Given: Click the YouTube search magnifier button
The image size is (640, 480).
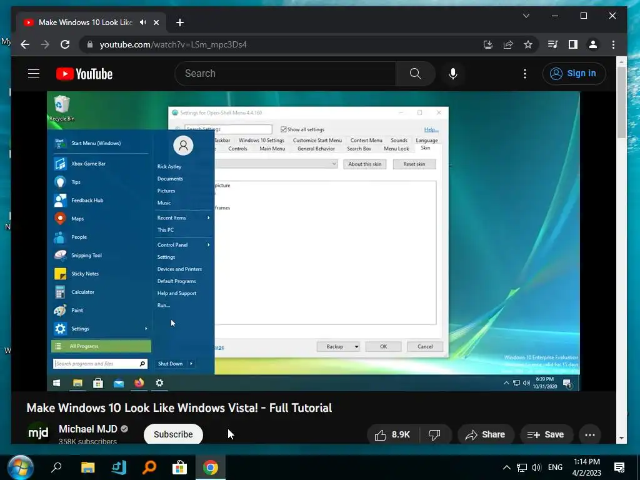Looking at the screenshot, I should coord(415,74).
